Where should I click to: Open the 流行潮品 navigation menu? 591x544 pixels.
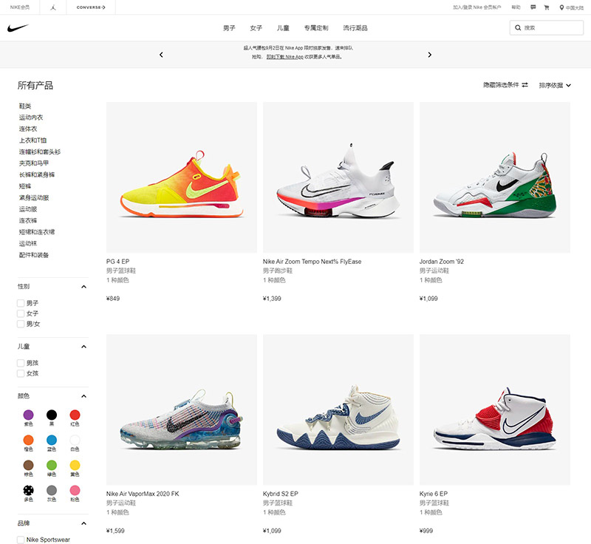[x=355, y=28]
